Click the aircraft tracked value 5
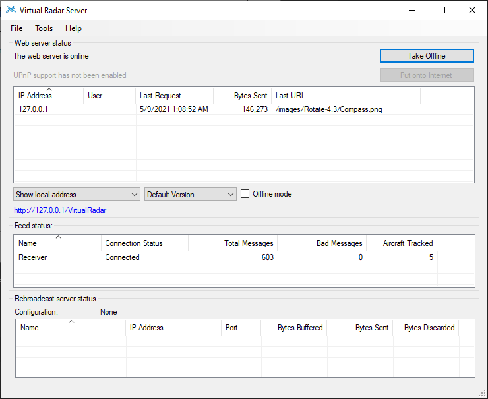 [431, 257]
